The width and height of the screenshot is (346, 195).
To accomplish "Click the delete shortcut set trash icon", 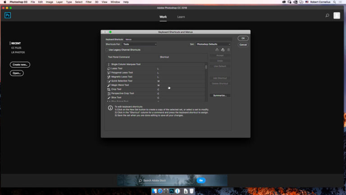I will (228, 50).
